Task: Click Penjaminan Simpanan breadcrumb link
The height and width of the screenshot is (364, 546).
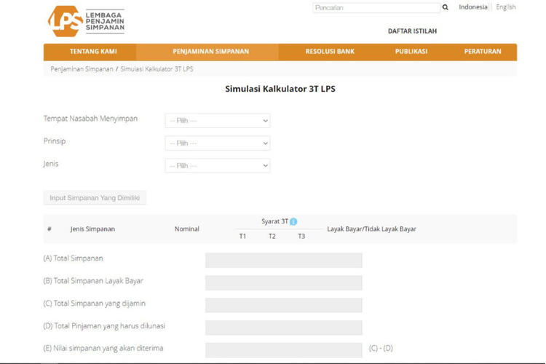Action: click(x=82, y=69)
